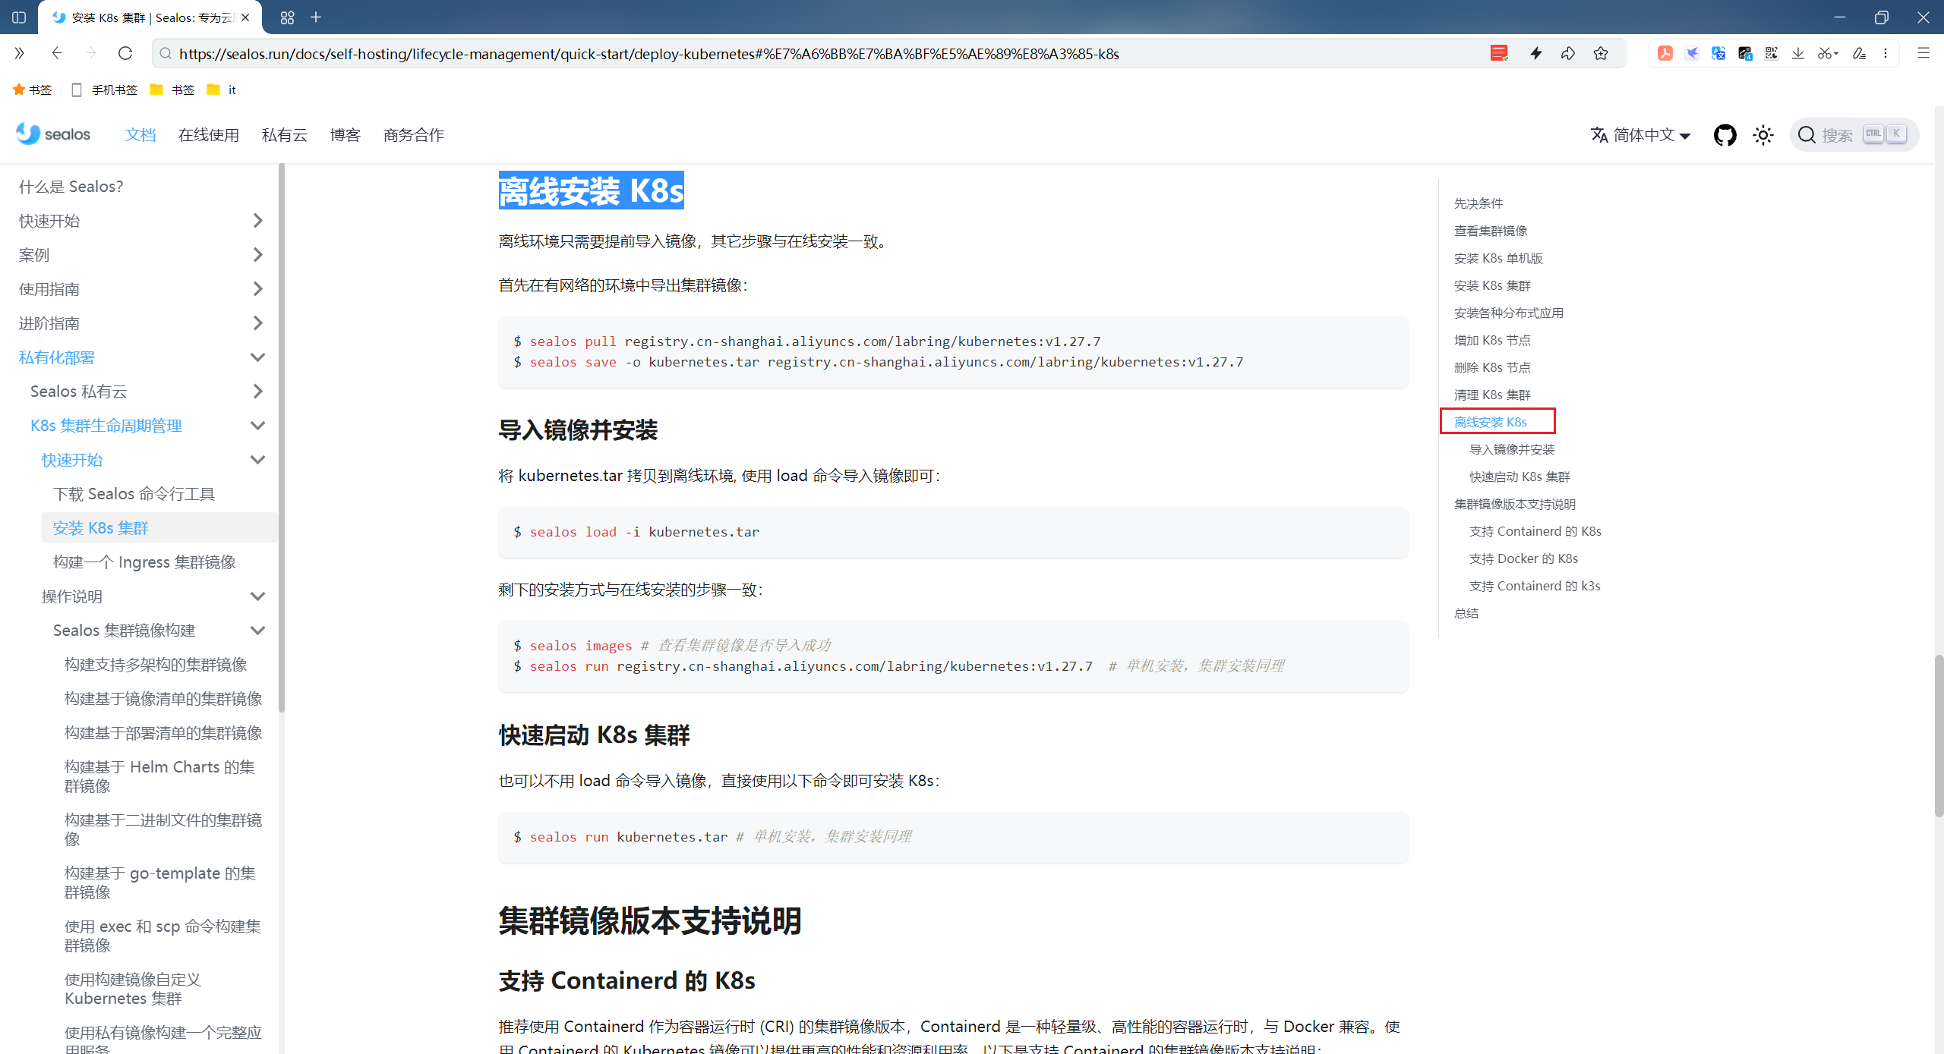Jump to 总结 in table of contents
Image resolution: width=1944 pixels, height=1054 pixels.
pos(1466,613)
